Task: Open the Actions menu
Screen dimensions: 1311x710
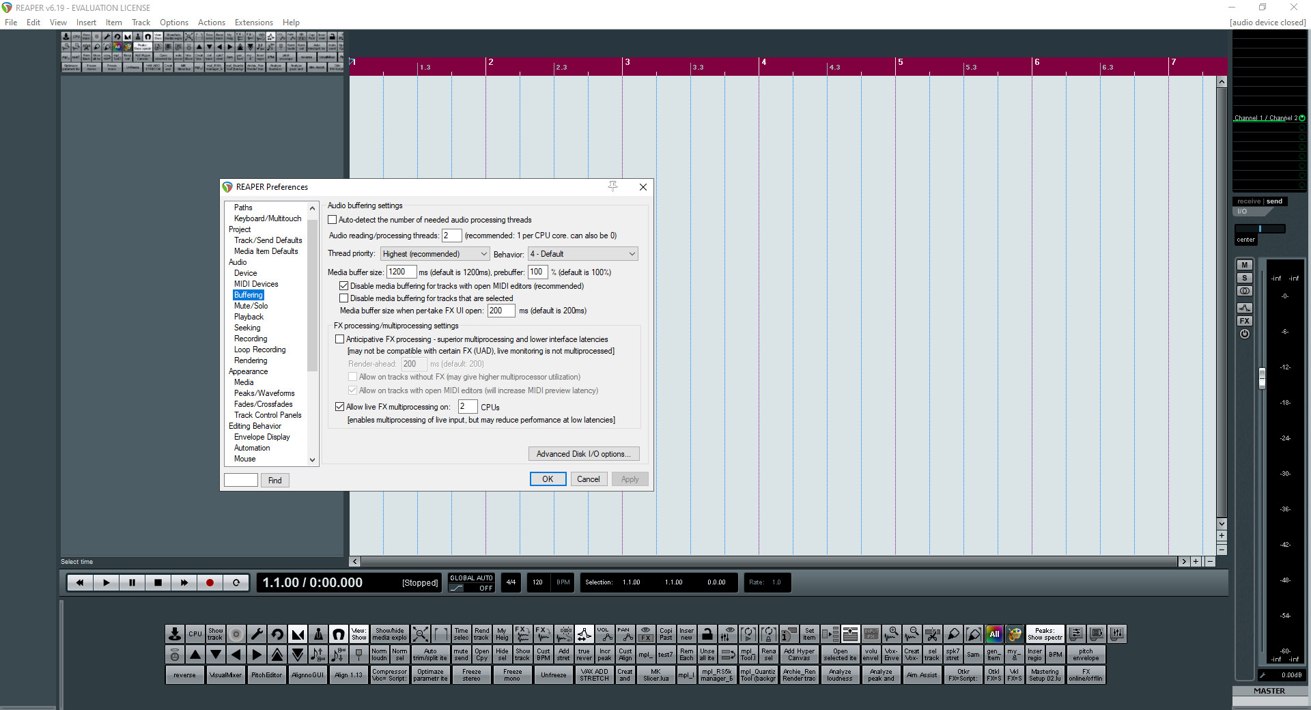Action: click(212, 23)
